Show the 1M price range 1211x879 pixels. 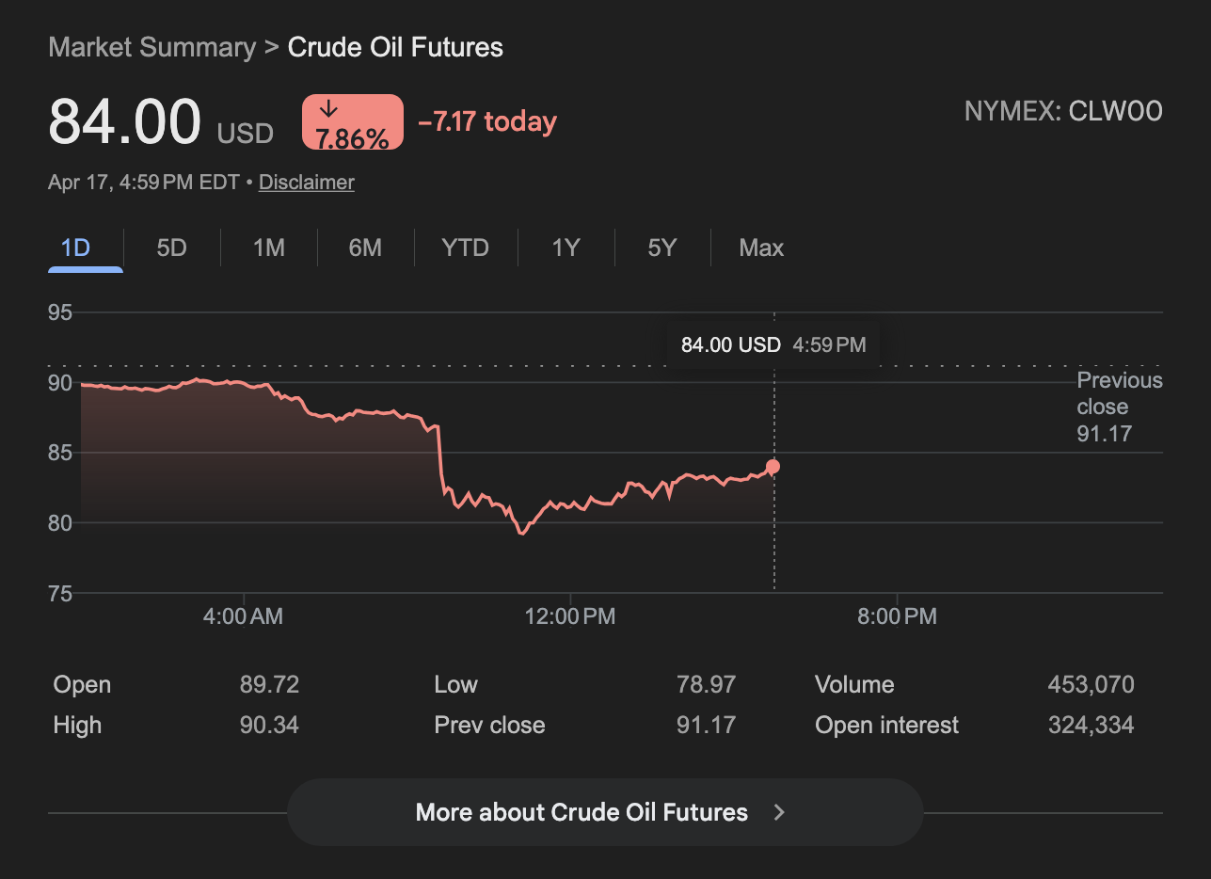[269, 248]
